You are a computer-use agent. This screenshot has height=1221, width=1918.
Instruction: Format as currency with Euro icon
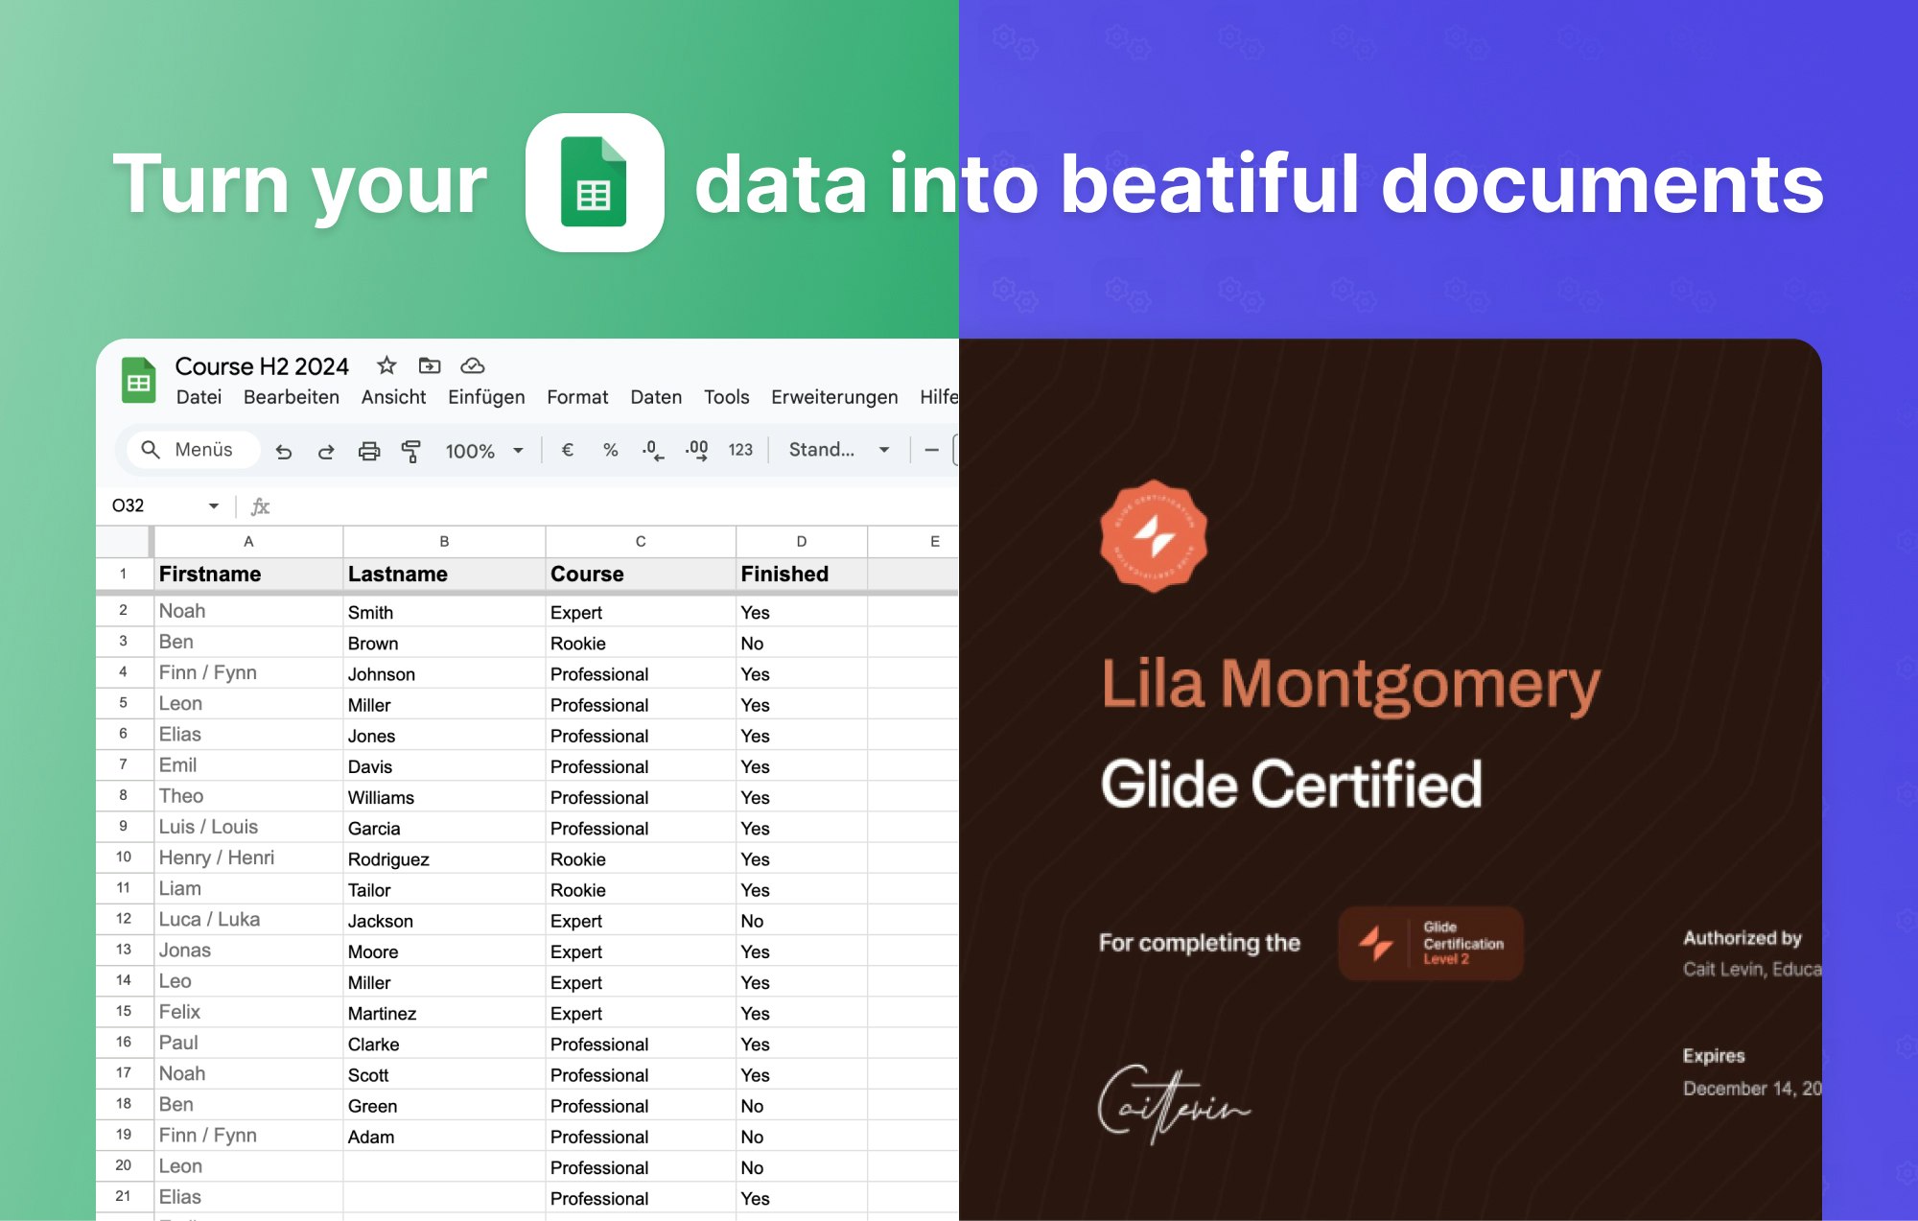click(x=568, y=450)
